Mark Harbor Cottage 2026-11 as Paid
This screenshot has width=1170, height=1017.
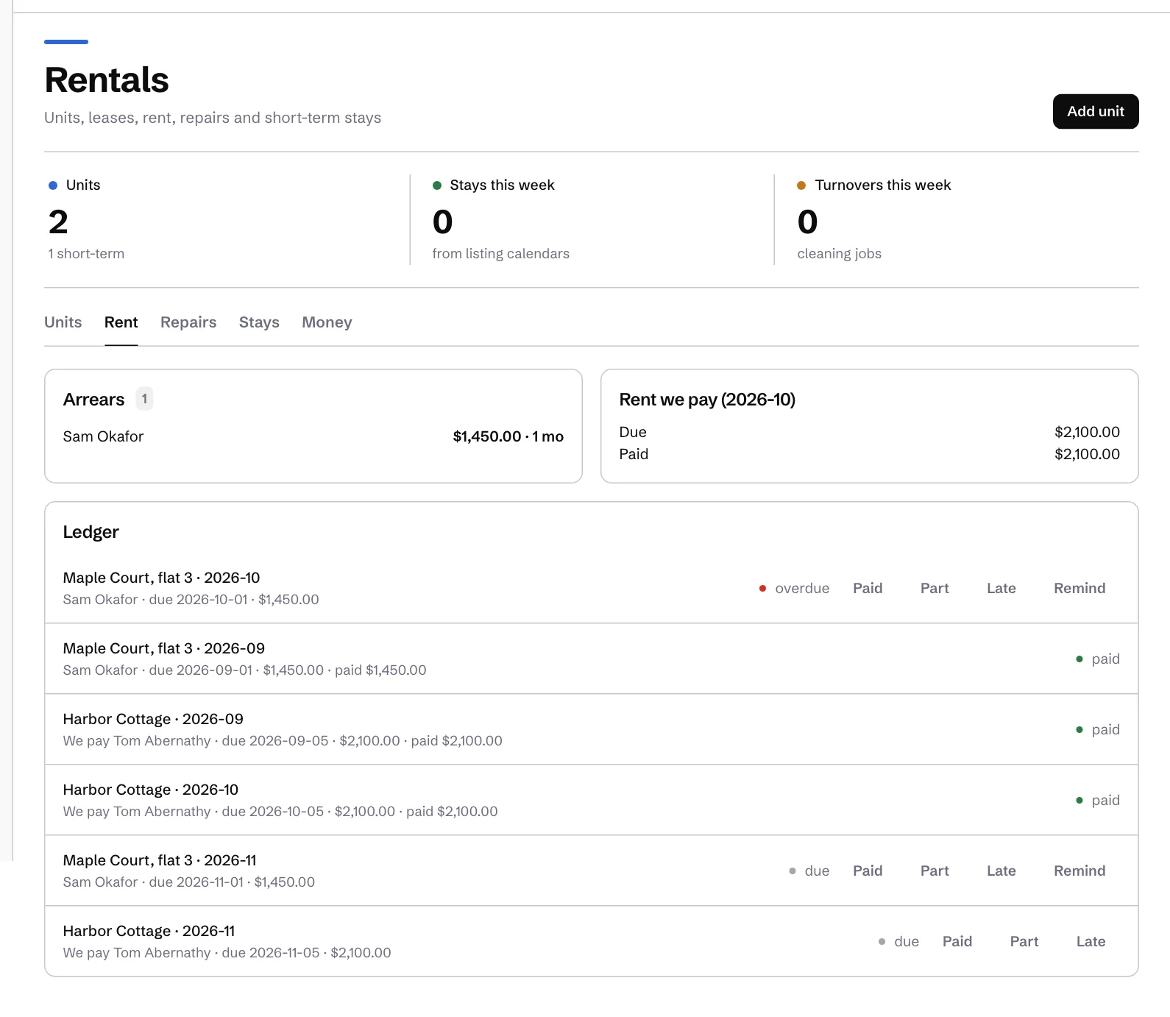tap(957, 941)
